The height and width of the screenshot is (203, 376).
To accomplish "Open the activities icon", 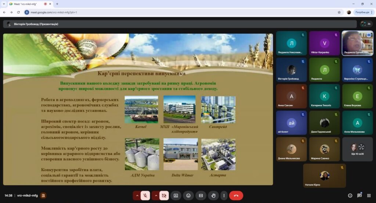I will point(369,196).
